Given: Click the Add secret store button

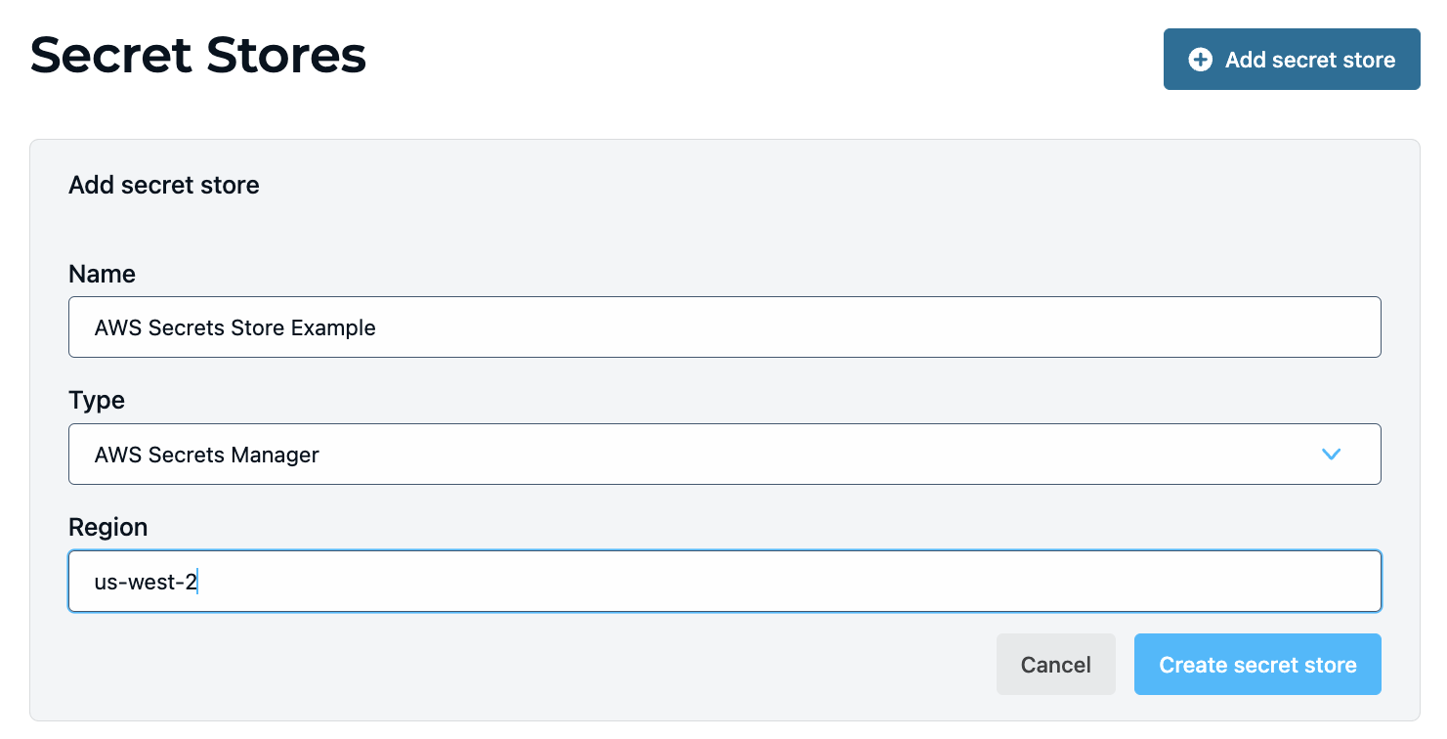Looking at the screenshot, I should click(1291, 60).
